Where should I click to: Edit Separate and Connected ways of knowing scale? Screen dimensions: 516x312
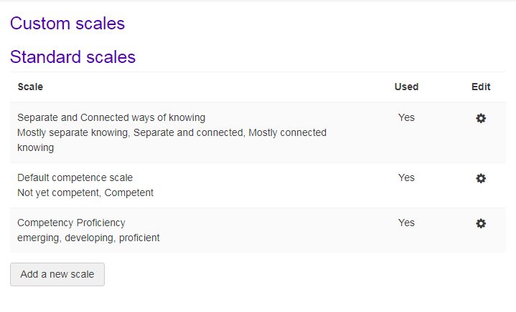coord(481,118)
